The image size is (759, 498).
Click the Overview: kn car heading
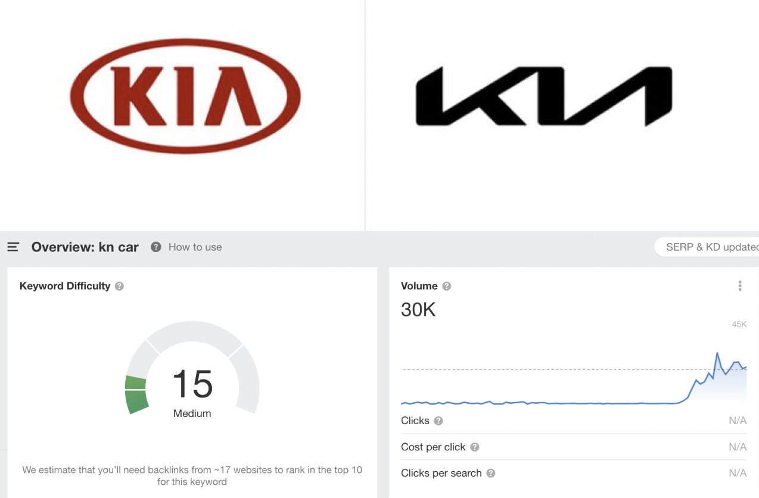pos(85,247)
